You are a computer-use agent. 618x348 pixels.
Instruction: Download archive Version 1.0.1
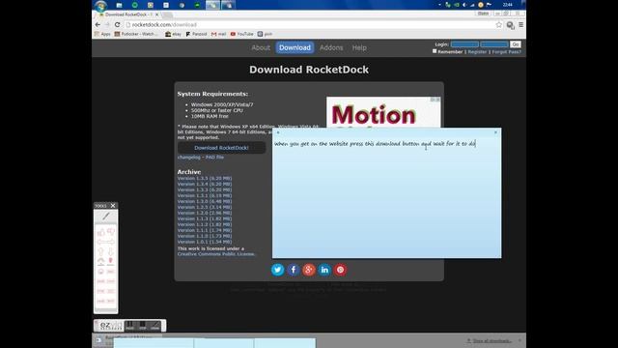coord(205,242)
